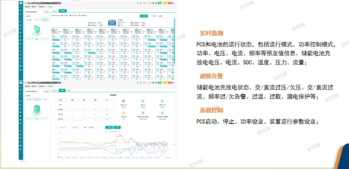Expand the chart type dropdown above the chart
Image resolution: width=349 pixels, height=169 pixels.
(x=96, y=127)
